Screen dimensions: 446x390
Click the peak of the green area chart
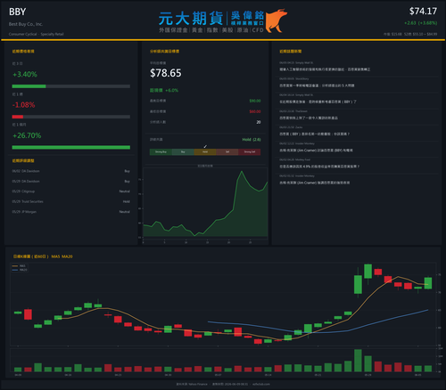pyautogui.click(x=242, y=171)
